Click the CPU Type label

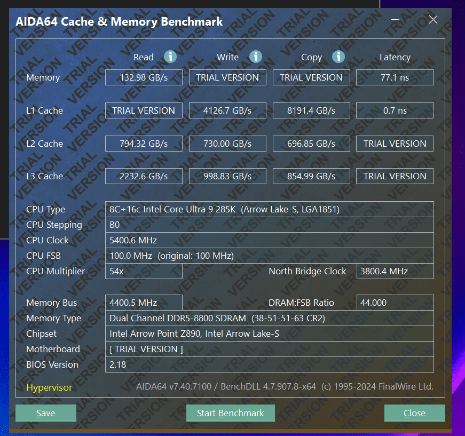45,210
